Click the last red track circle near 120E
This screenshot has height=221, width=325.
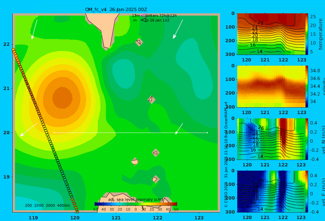click(77, 212)
